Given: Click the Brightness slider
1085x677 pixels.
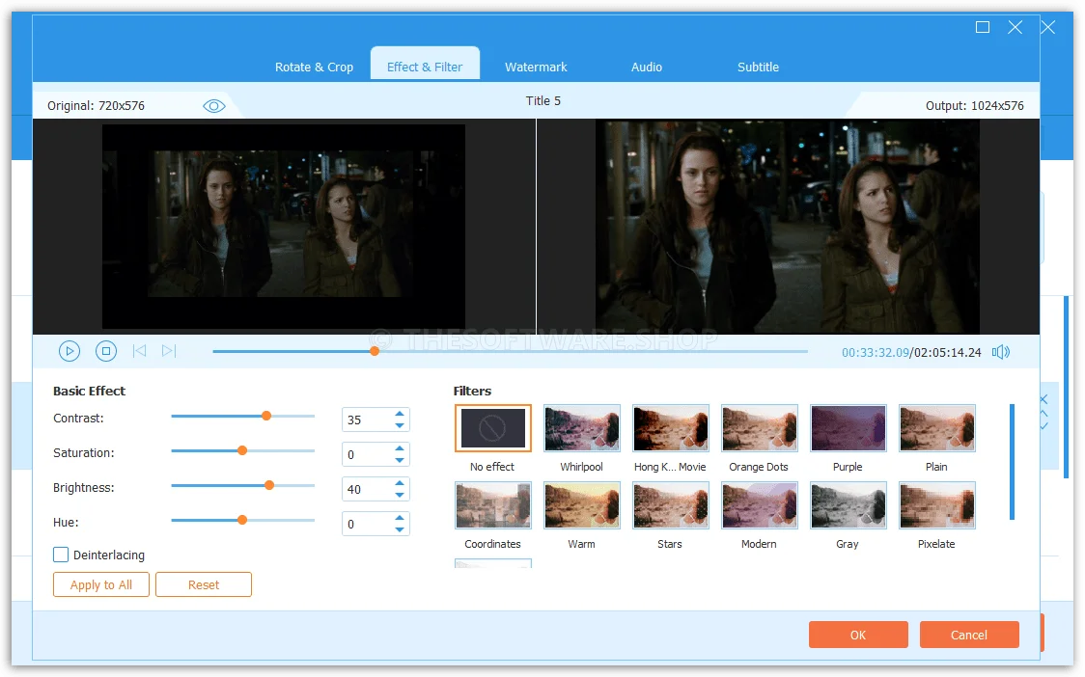Looking at the screenshot, I should pos(242,485).
